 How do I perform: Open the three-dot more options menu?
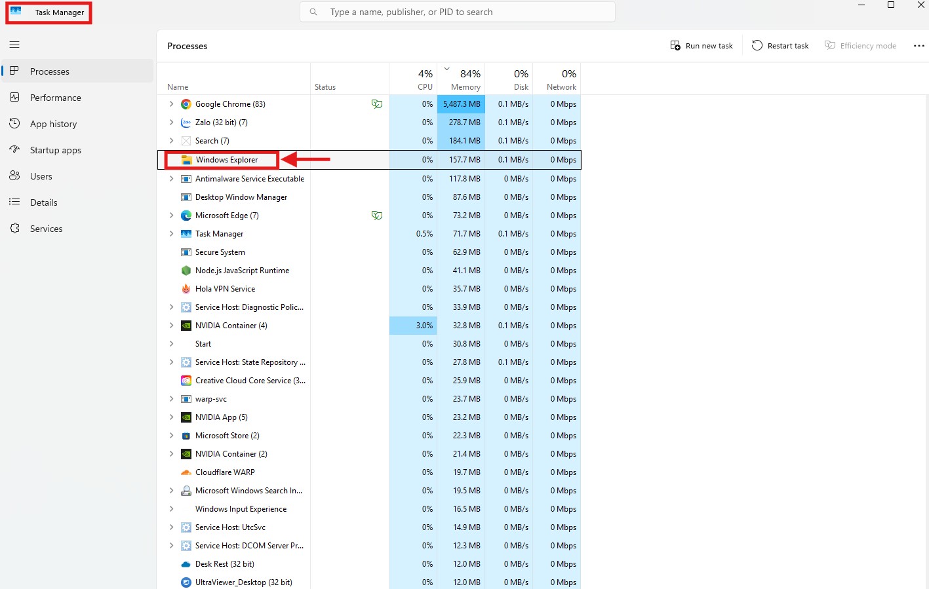point(919,46)
